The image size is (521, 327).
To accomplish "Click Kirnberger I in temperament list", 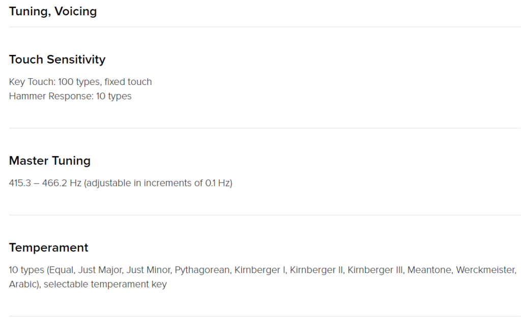I will click(259, 270).
